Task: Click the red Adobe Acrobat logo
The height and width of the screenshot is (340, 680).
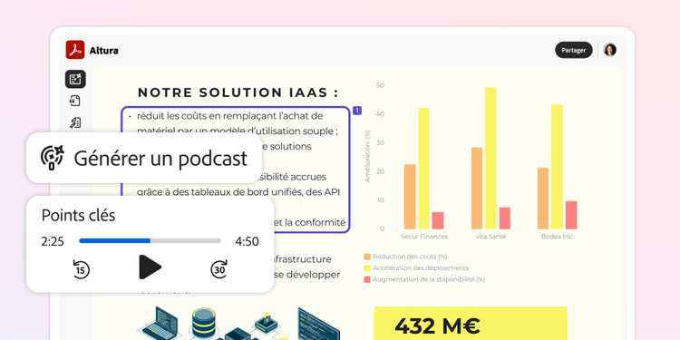Action: coord(75,50)
